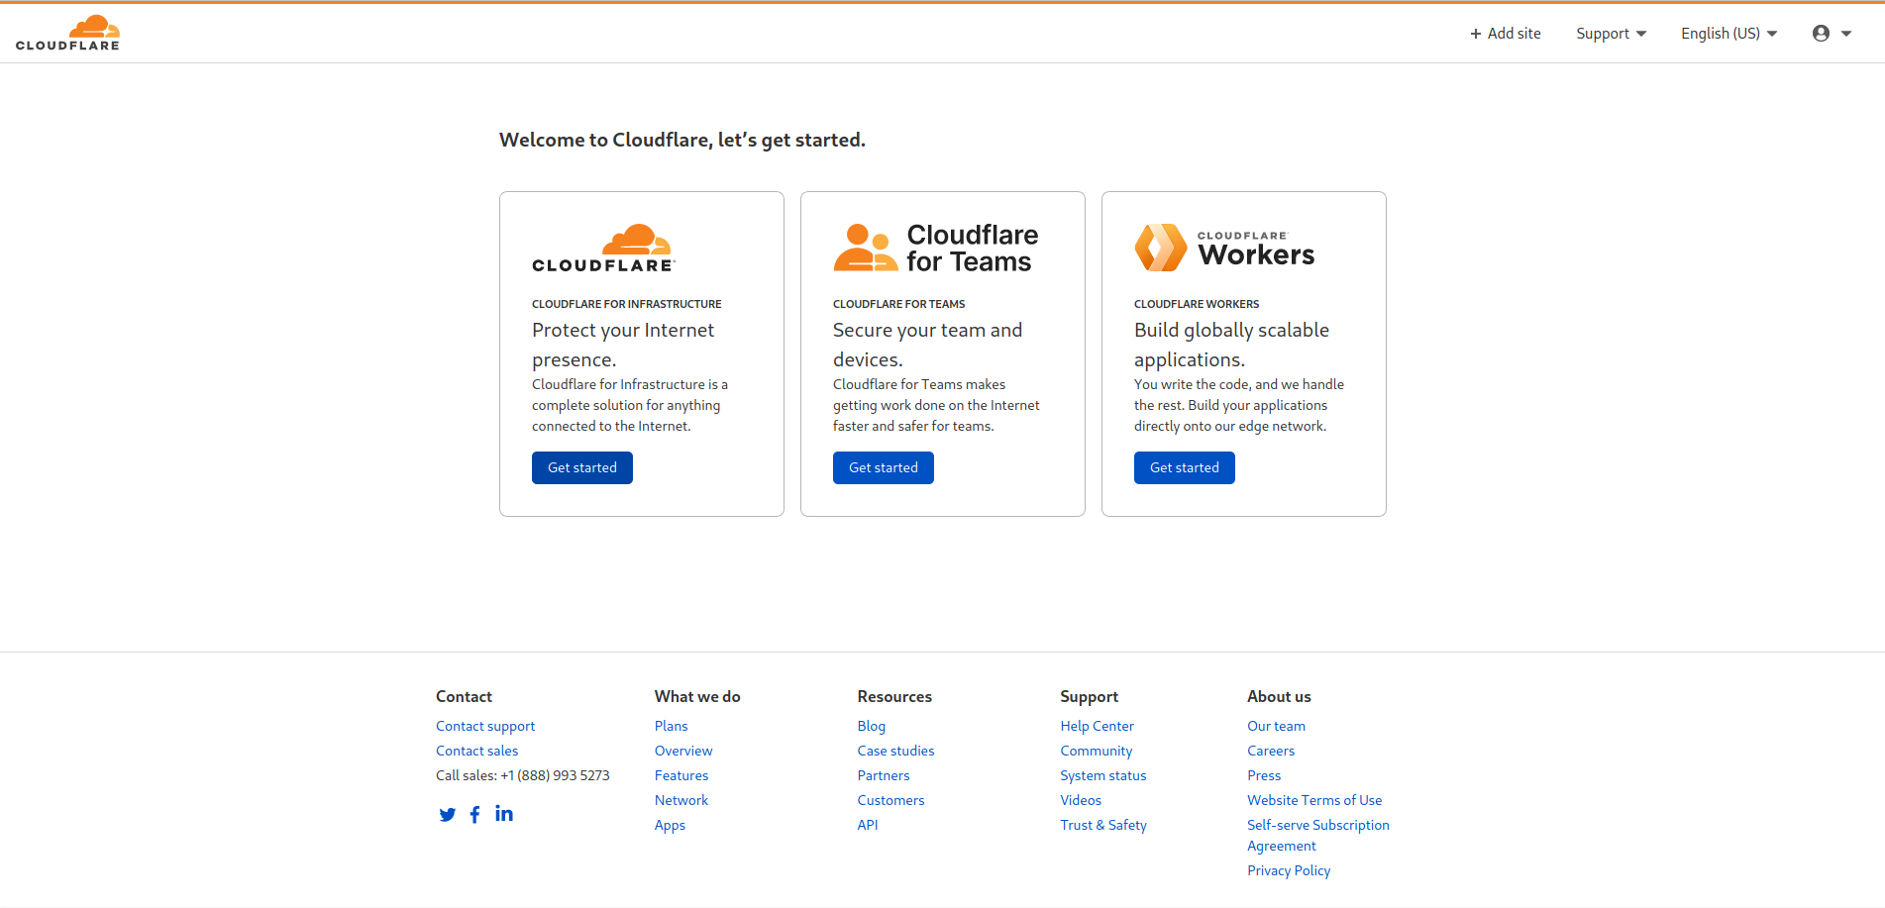Click the Protect your Internet presence heading
This screenshot has width=1885, height=908.
click(x=623, y=345)
